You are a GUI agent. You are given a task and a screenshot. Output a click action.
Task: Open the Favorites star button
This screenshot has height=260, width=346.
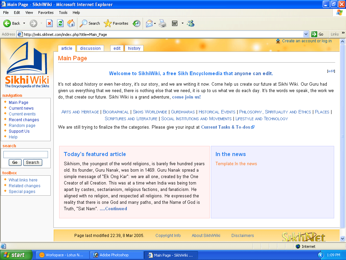click(116, 23)
